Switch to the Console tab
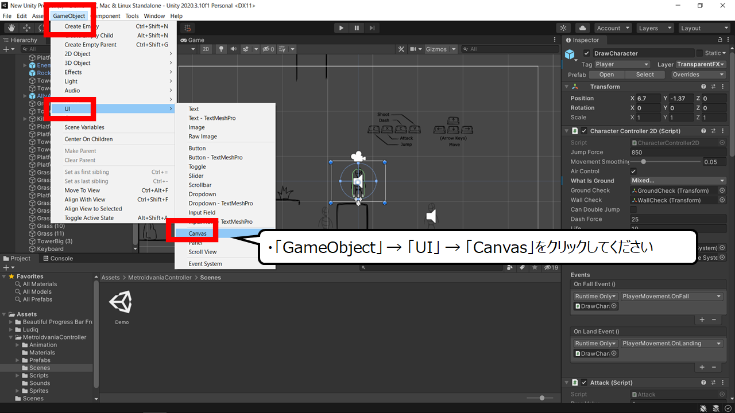The width and height of the screenshot is (735, 413). point(57,258)
